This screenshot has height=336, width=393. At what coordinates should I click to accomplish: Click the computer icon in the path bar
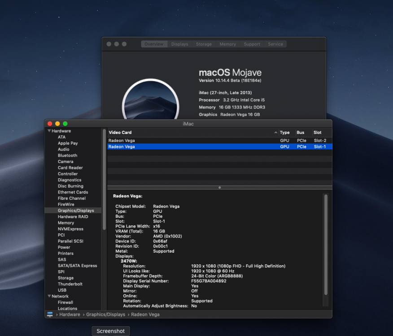[x=50, y=314]
